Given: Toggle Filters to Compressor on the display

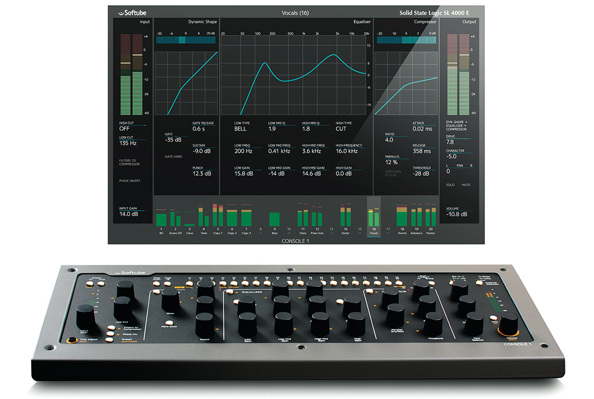Looking at the screenshot, I should pyautogui.click(x=129, y=163).
